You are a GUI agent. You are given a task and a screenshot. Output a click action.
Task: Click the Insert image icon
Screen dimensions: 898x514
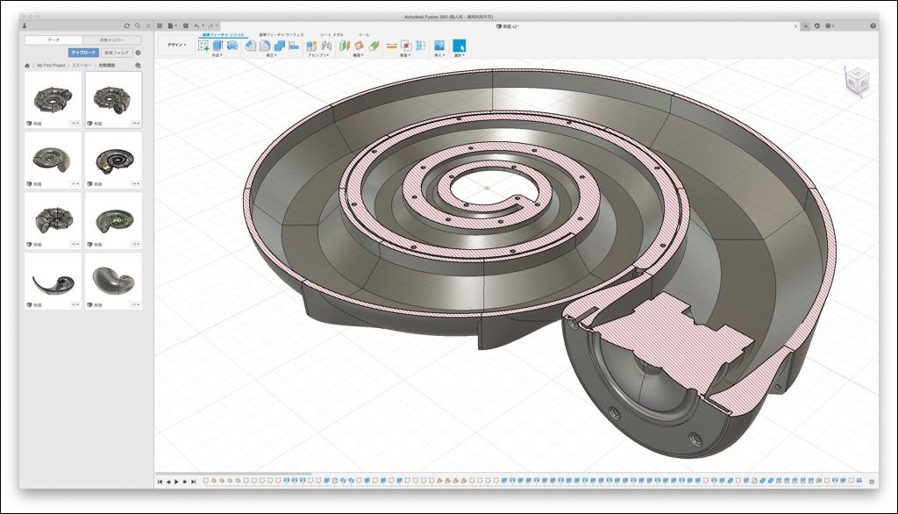439,46
